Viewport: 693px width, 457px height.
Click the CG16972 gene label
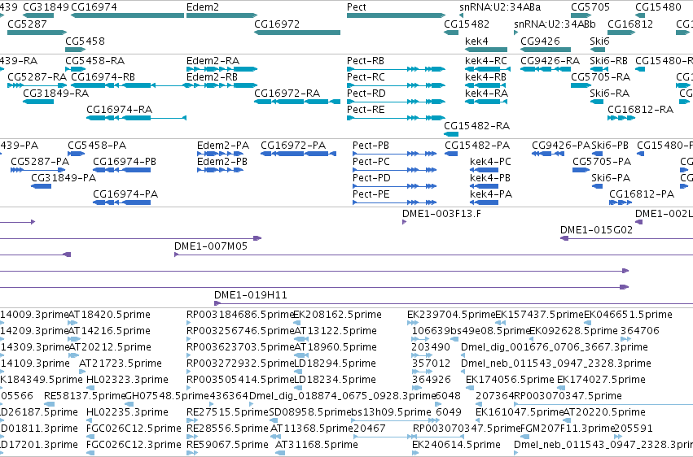click(x=277, y=24)
